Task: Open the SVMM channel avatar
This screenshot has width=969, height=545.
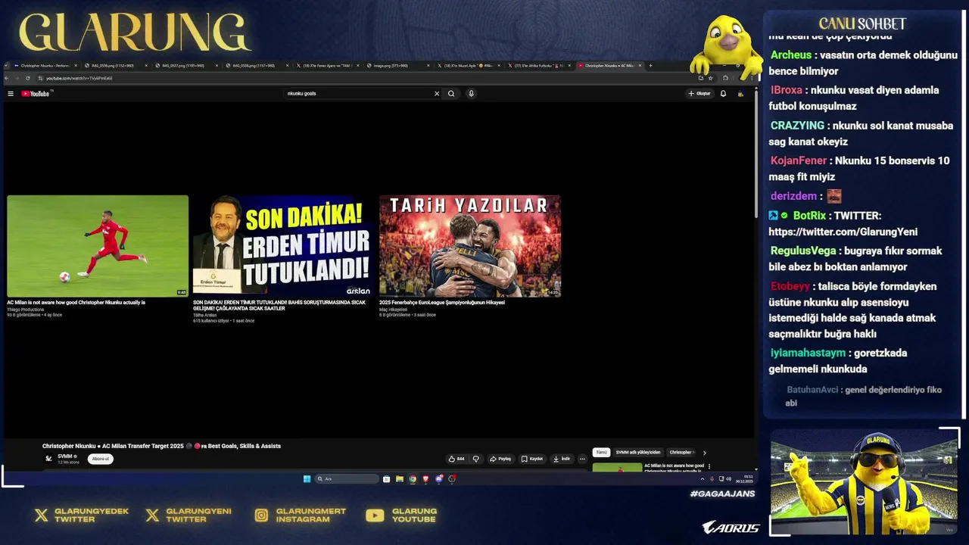Action: click(48, 459)
